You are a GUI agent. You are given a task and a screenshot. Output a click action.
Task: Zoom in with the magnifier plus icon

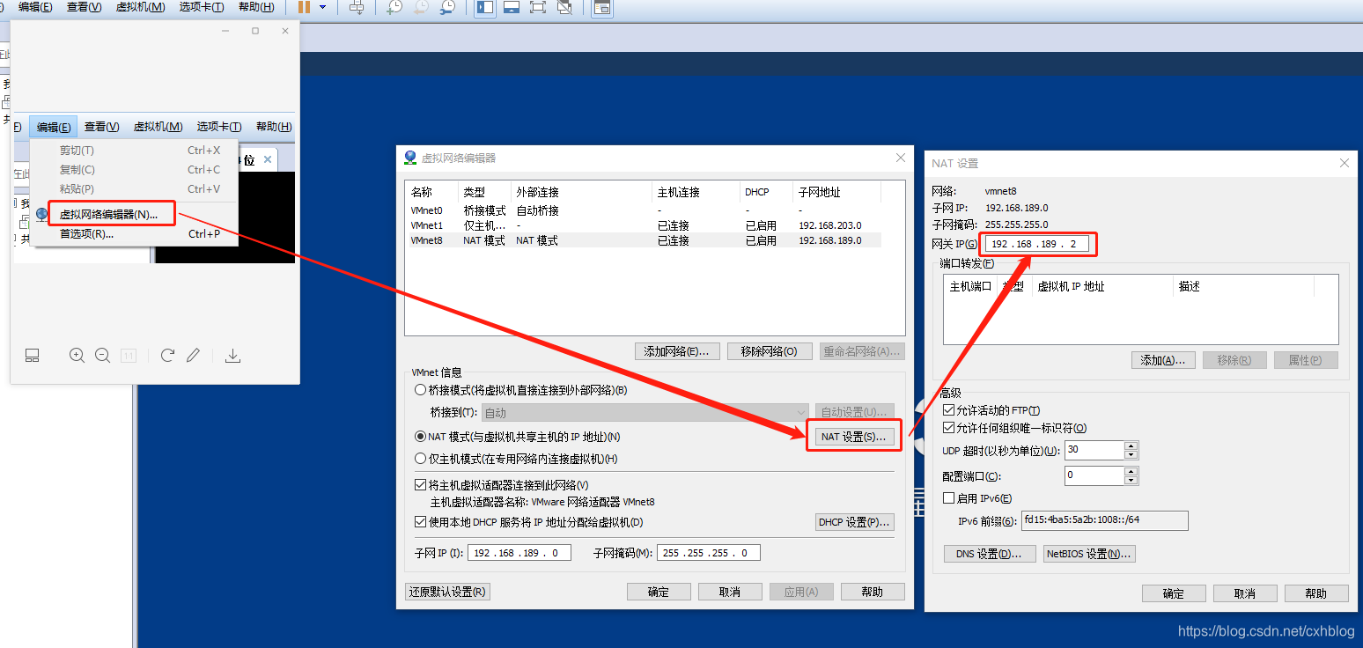[x=77, y=356]
